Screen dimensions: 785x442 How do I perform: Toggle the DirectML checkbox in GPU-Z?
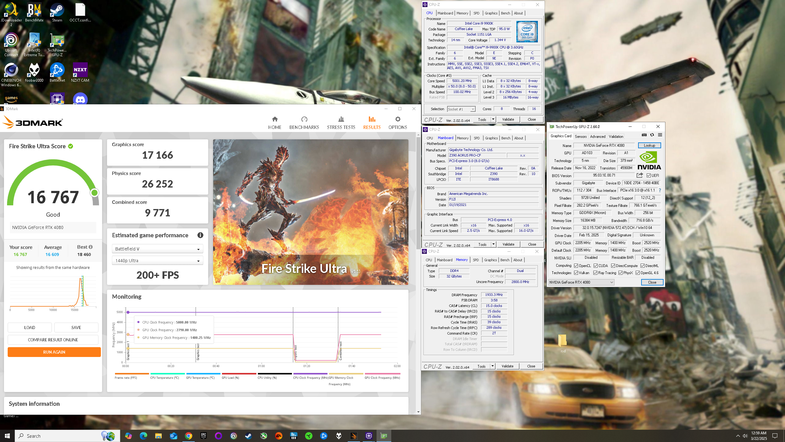(643, 266)
